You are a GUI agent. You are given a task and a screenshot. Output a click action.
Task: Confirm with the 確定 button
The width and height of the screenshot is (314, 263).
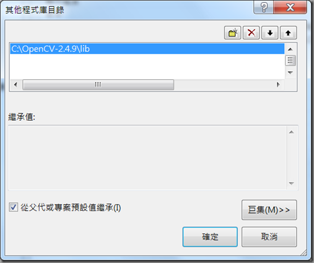tap(210, 237)
